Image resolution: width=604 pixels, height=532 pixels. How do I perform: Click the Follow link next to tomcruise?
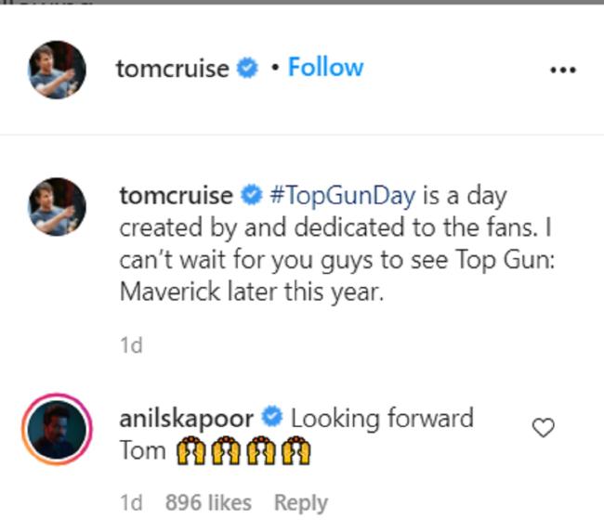click(x=325, y=68)
